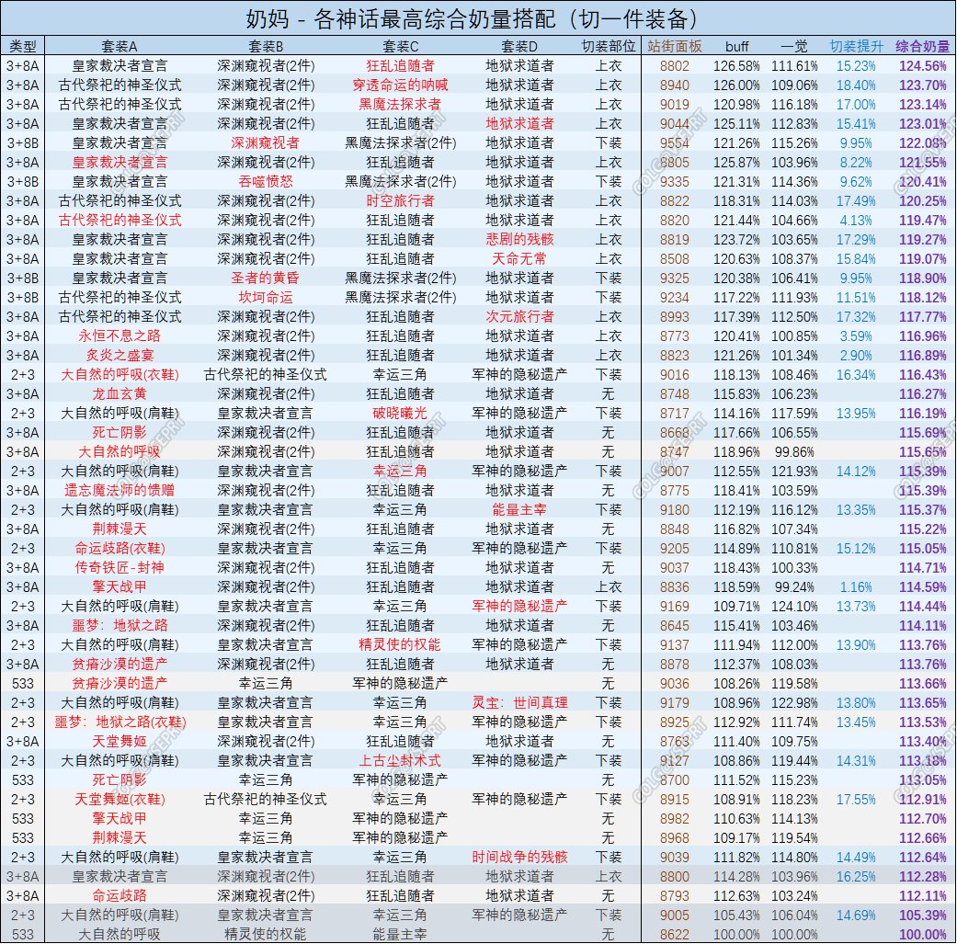Select the 切装部位 column header
The image size is (957, 944).
point(608,46)
